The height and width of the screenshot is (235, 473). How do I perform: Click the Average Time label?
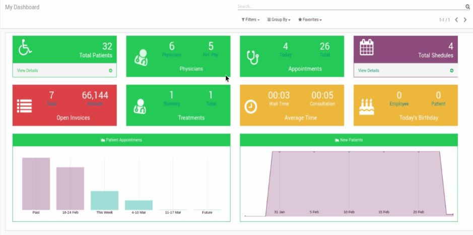click(x=301, y=117)
